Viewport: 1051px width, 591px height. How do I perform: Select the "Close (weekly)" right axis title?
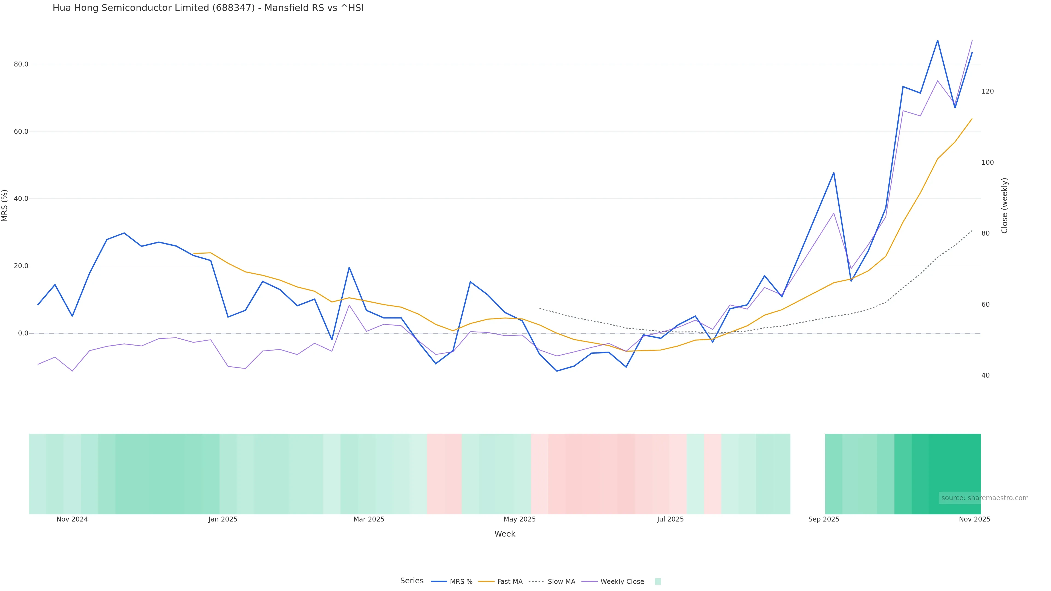(1004, 205)
